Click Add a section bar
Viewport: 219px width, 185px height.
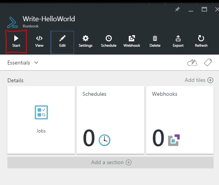[x=110, y=163]
